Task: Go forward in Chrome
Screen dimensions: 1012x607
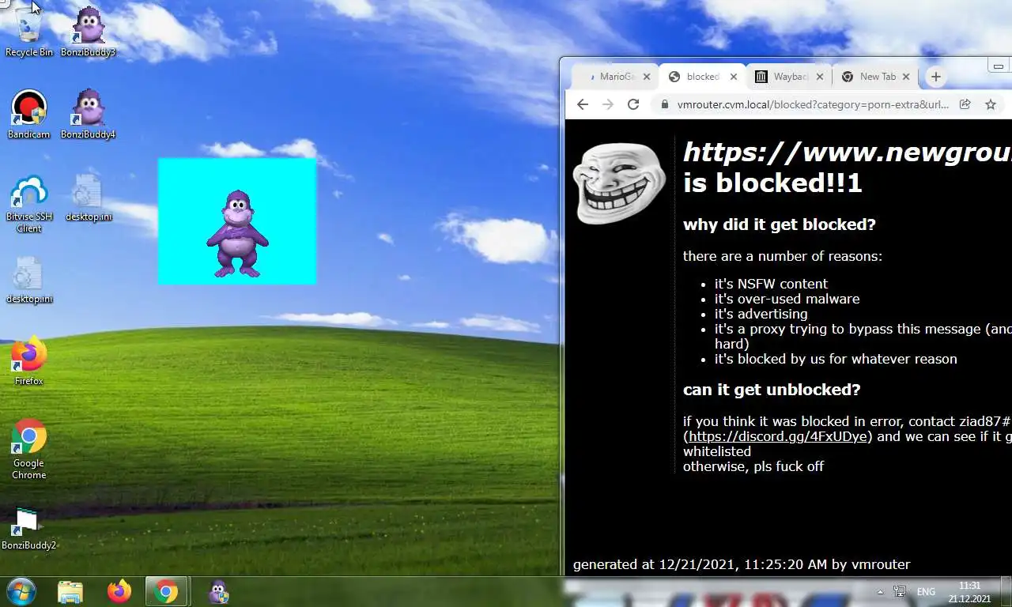Action: 608,104
